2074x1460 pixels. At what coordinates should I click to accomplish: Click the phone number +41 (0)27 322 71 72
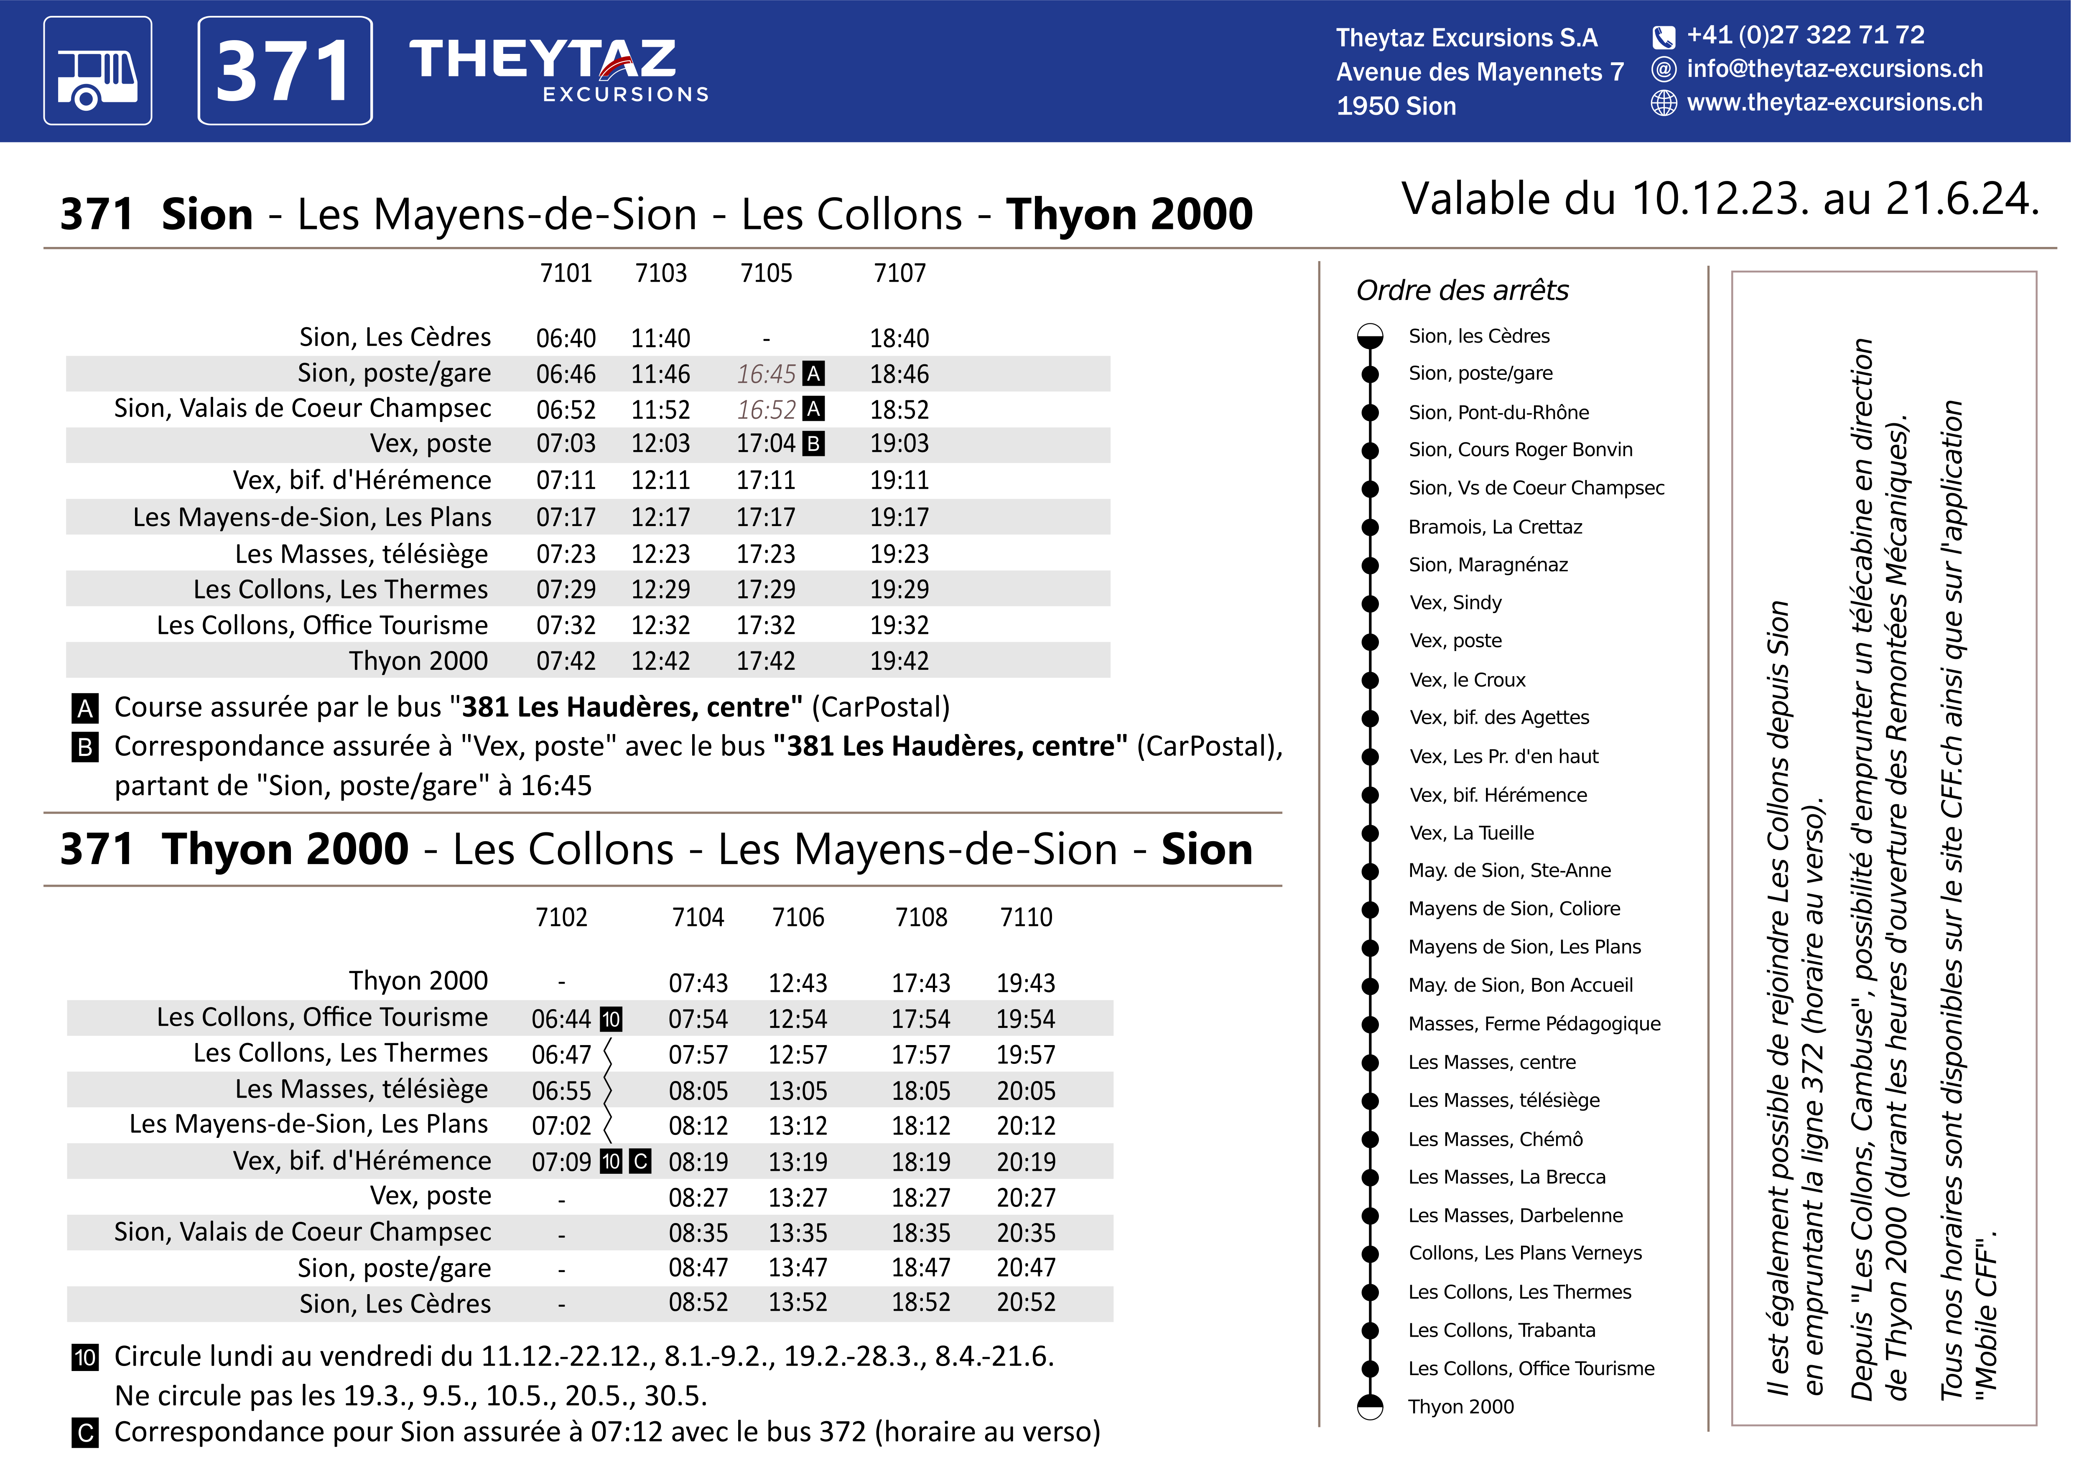pyautogui.click(x=1806, y=35)
